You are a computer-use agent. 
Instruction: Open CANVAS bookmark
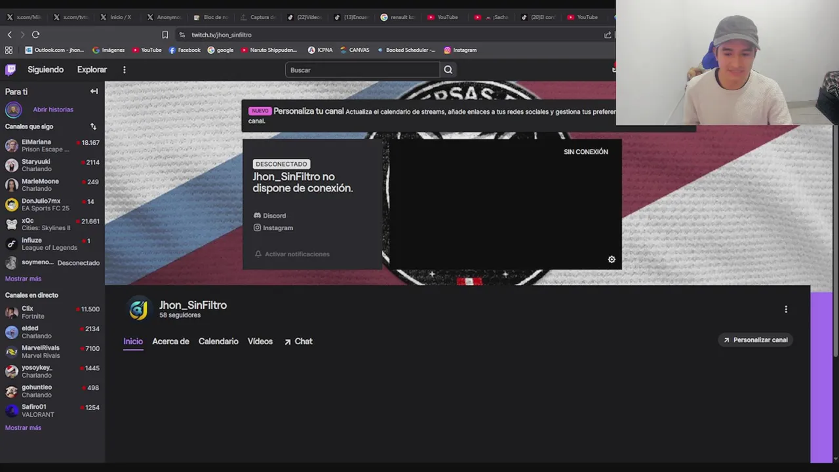point(355,50)
